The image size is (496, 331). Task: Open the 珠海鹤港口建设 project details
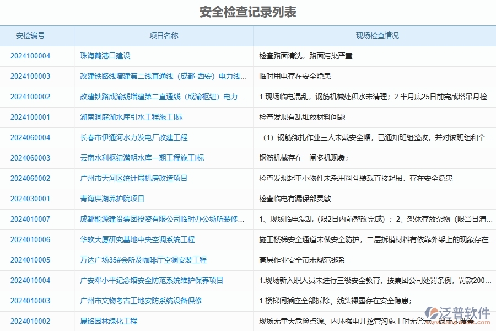click(110, 56)
